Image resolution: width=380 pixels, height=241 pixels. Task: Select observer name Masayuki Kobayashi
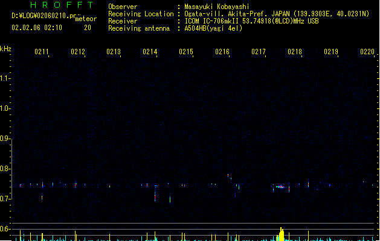click(217, 7)
